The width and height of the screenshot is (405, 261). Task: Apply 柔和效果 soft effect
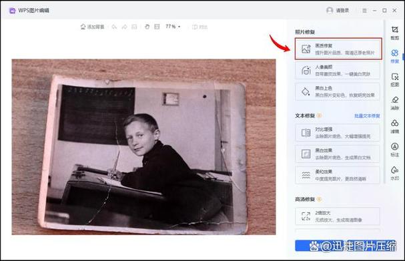coord(338,175)
